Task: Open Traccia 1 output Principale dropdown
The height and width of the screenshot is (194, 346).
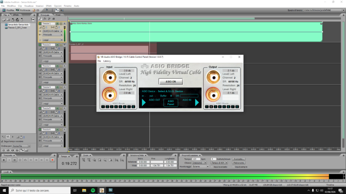Action: 52,35
